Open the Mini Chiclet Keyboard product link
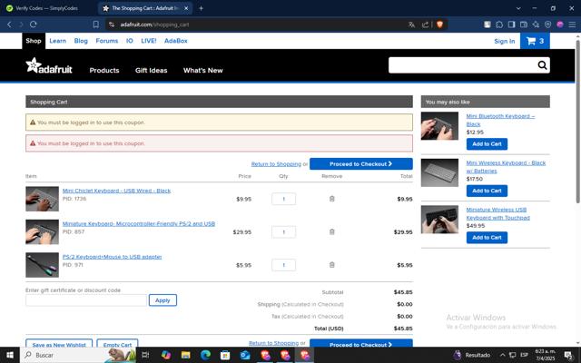The image size is (581, 363). coord(116,191)
